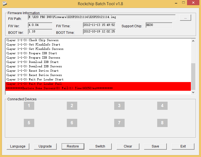Viewport: 201px width, 157px height.
Task: Select log line 'Prepare IDB Start'
Action: click(98, 53)
